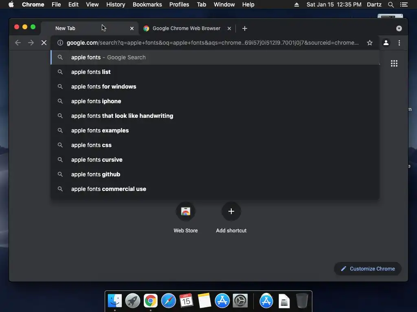The height and width of the screenshot is (312, 417).
Task: Open Launchpad rocket icon in Dock
Action: pos(133,301)
